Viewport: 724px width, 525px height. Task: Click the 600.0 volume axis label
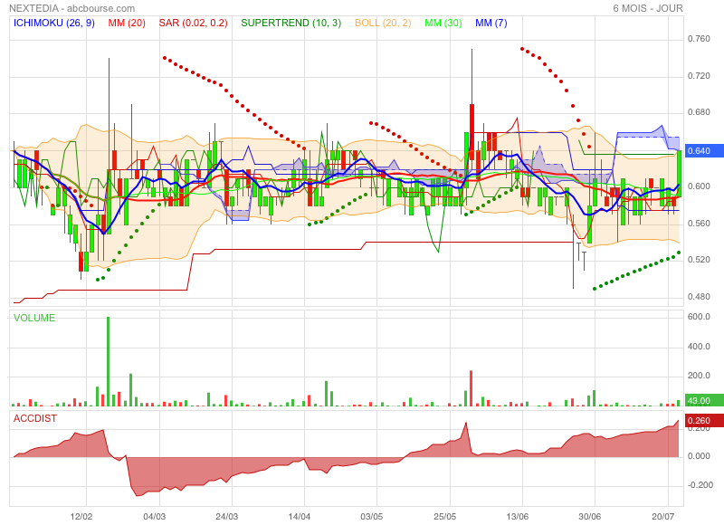point(699,317)
